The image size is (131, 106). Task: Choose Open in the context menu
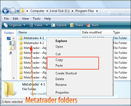tap(59, 47)
